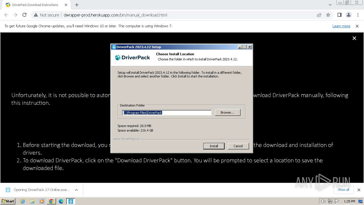Show all downloads

coord(344,190)
